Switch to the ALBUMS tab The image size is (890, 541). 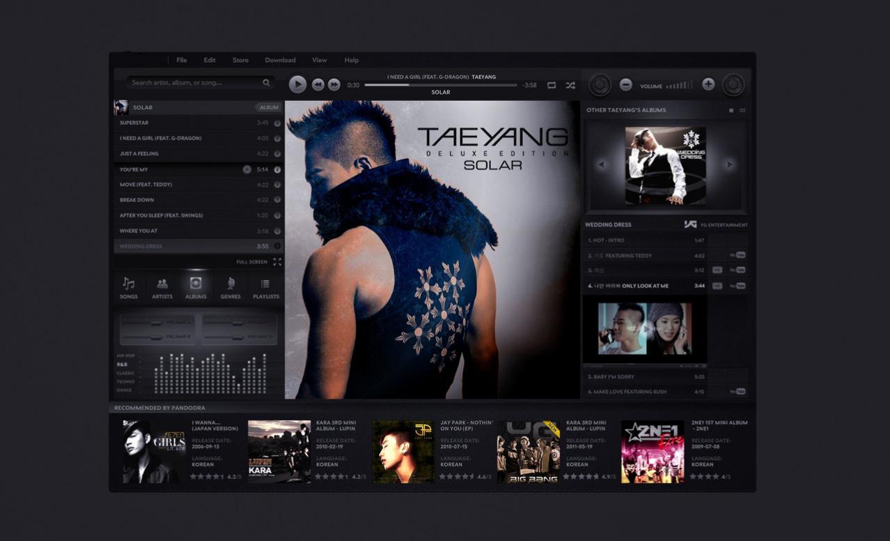pos(196,288)
